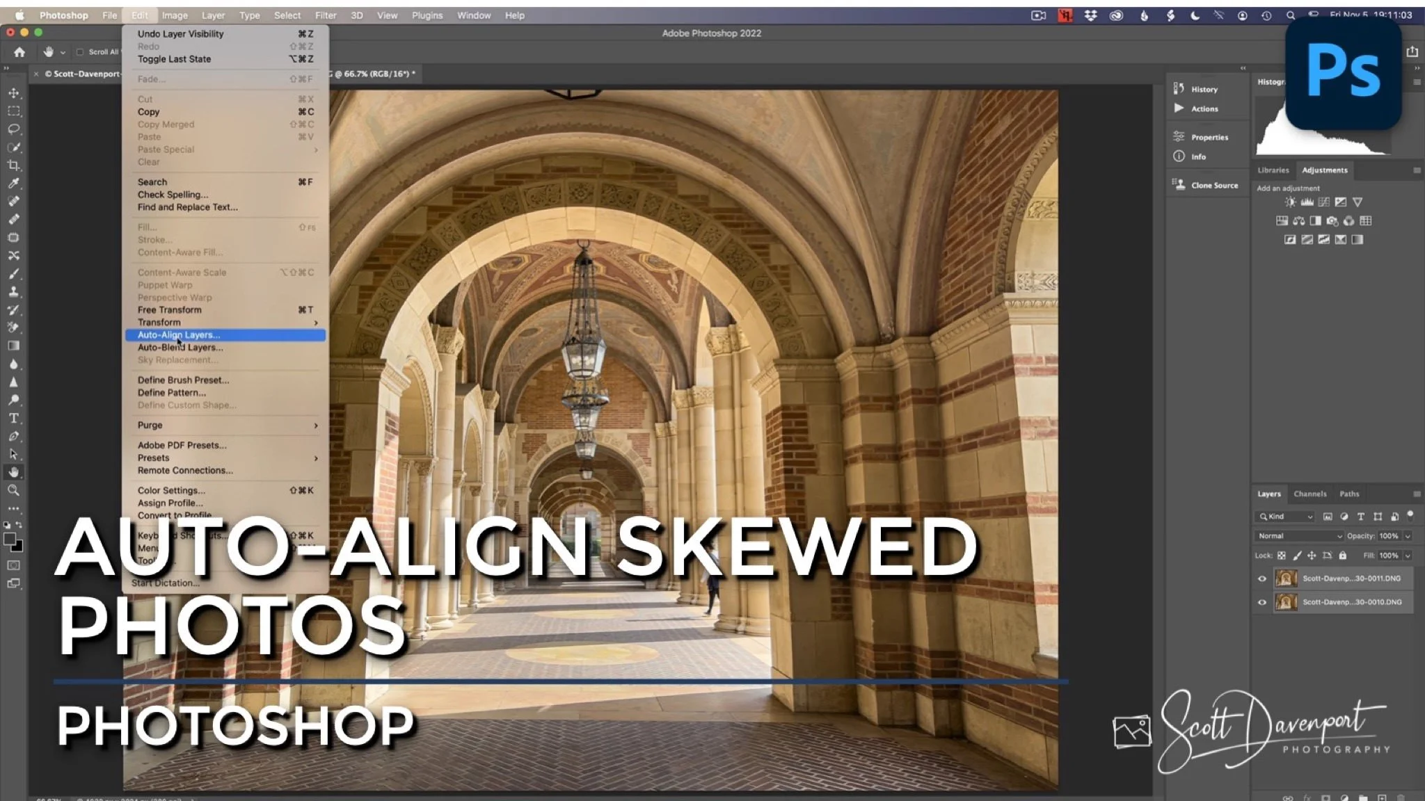The height and width of the screenshot is (801, 1425).
Task: Open the History panel icon
Action: coord(1179,89)
